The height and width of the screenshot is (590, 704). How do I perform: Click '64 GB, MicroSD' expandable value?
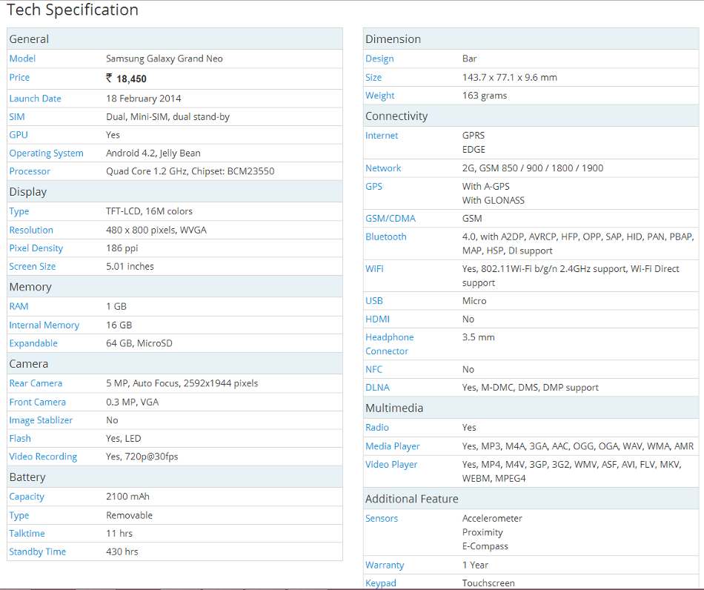pos(139,343)
